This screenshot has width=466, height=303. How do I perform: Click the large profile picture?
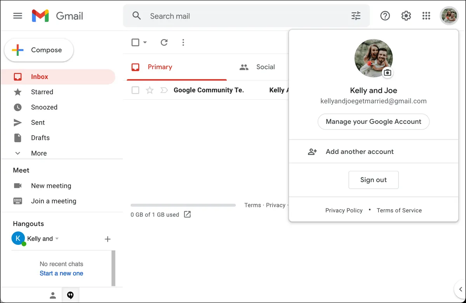(x=374, y=58)
